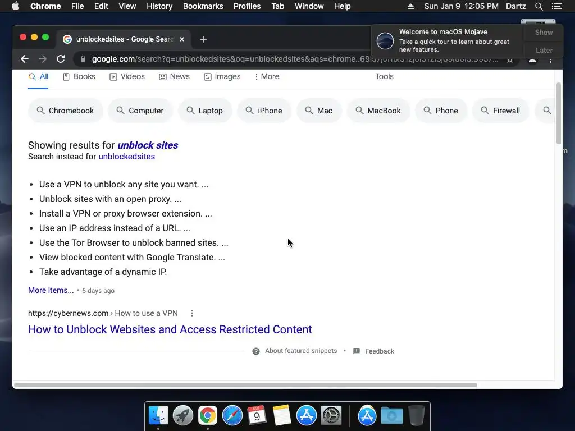This screenshot has width=575, height=431.
Task: Close the unblockedsites Google Search tab
Action: (x=182, y=39)
